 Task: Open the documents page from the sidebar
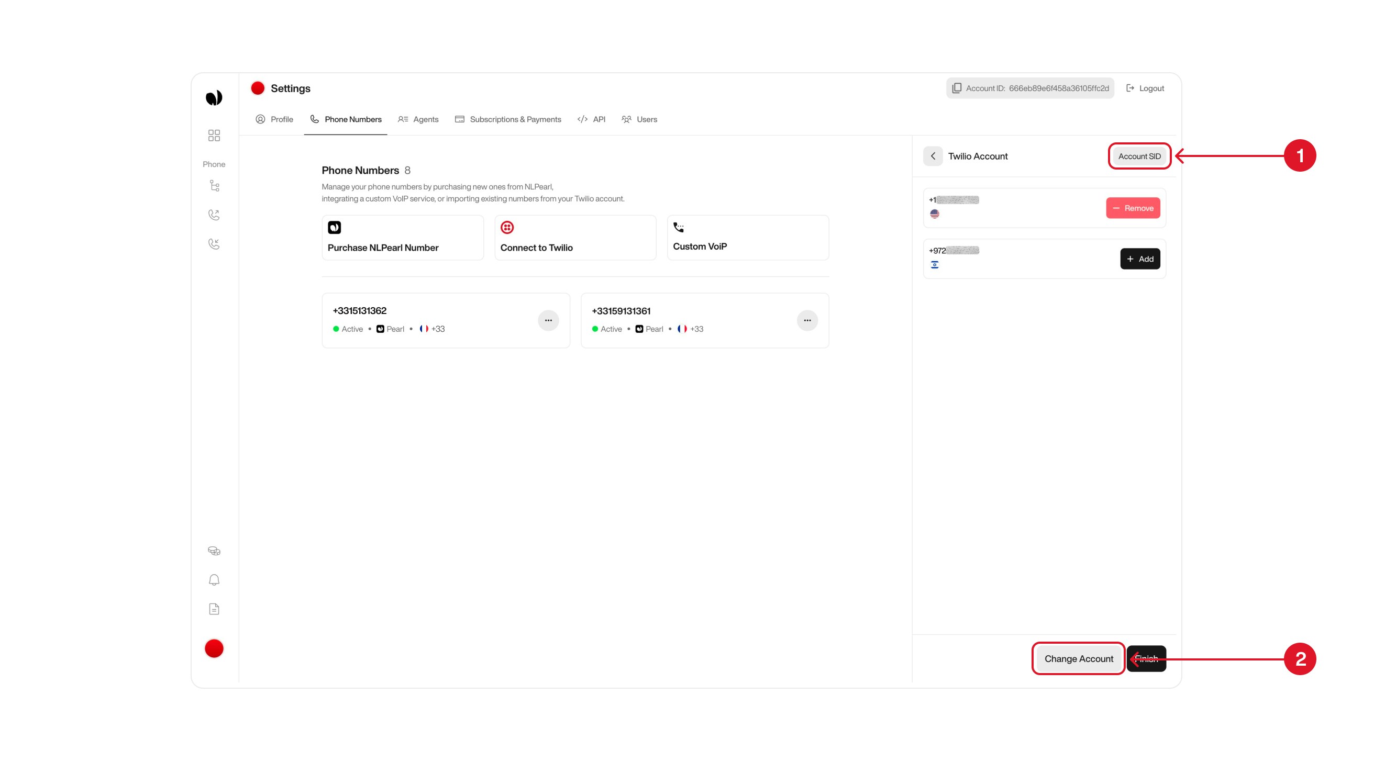214,609
